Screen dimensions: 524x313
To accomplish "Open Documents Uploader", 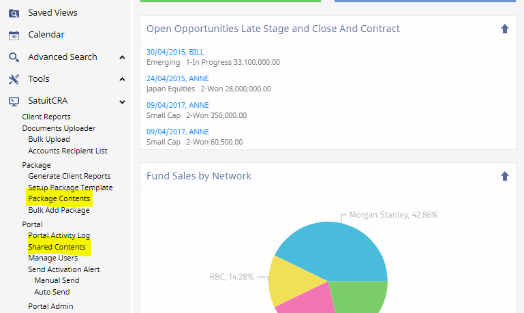I will coord(59,128).
